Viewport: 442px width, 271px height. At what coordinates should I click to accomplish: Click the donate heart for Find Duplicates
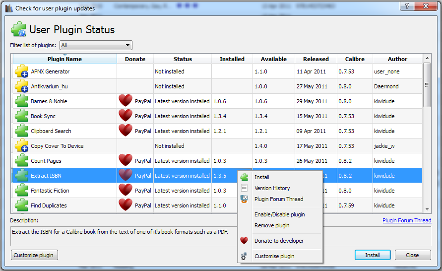tap(126, 205)
